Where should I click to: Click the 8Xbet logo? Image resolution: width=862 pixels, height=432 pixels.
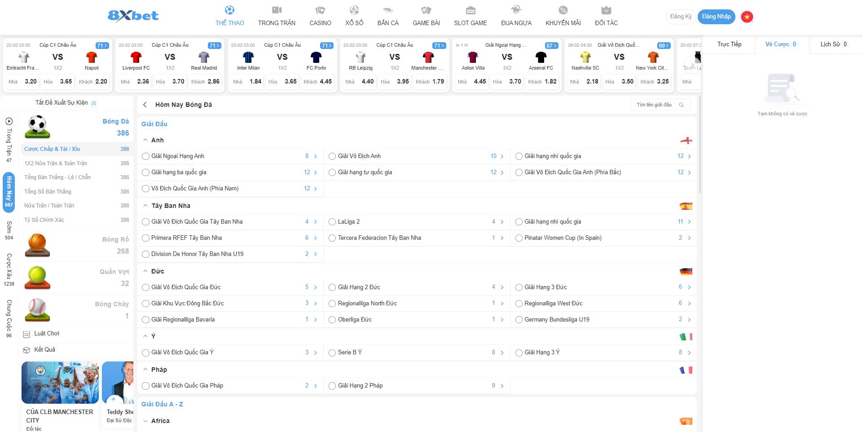click(133, 16)
